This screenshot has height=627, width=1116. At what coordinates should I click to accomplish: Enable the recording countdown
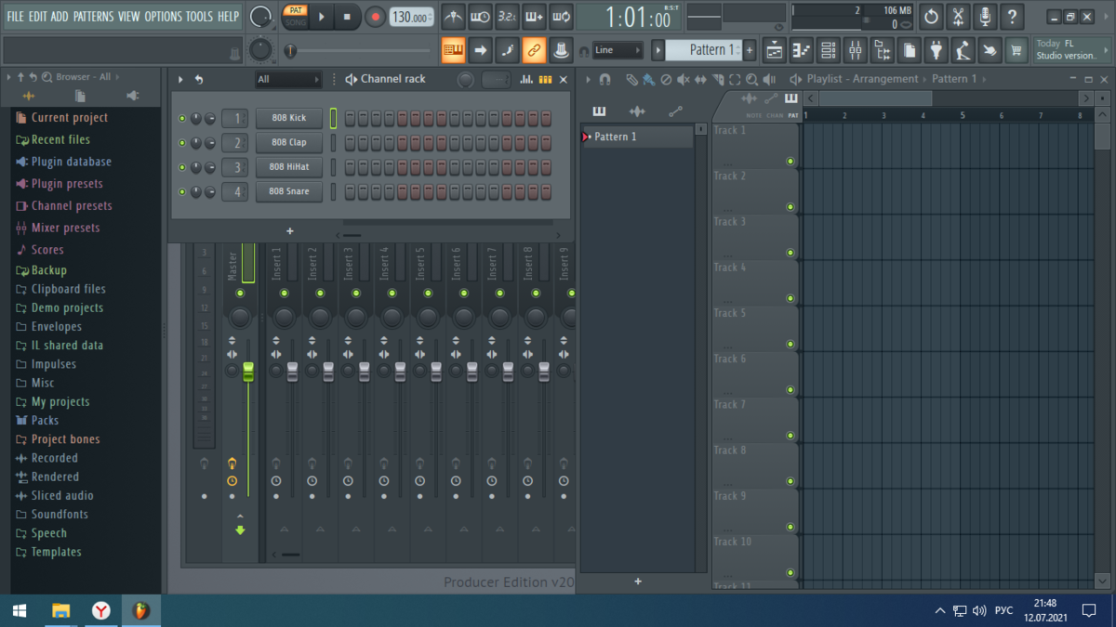click(x=507, y=17)
